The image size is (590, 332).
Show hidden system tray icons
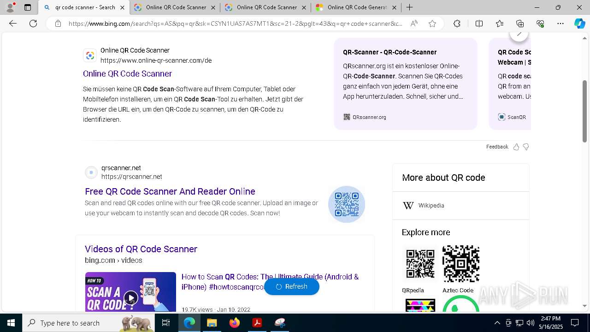pyautogui.click(x=497, y=323)
